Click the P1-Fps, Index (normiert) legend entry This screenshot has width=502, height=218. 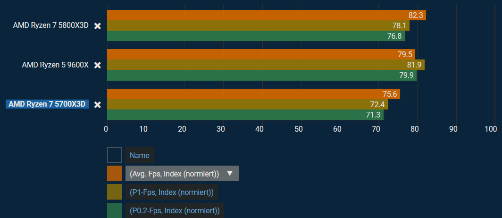(x=172, y=192)
